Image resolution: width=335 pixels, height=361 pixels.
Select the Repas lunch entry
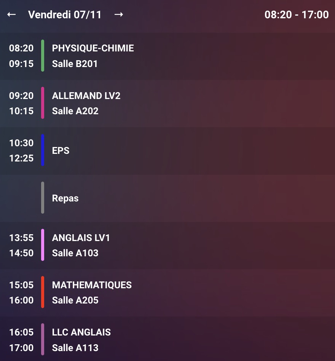click(x=65, y=198)
